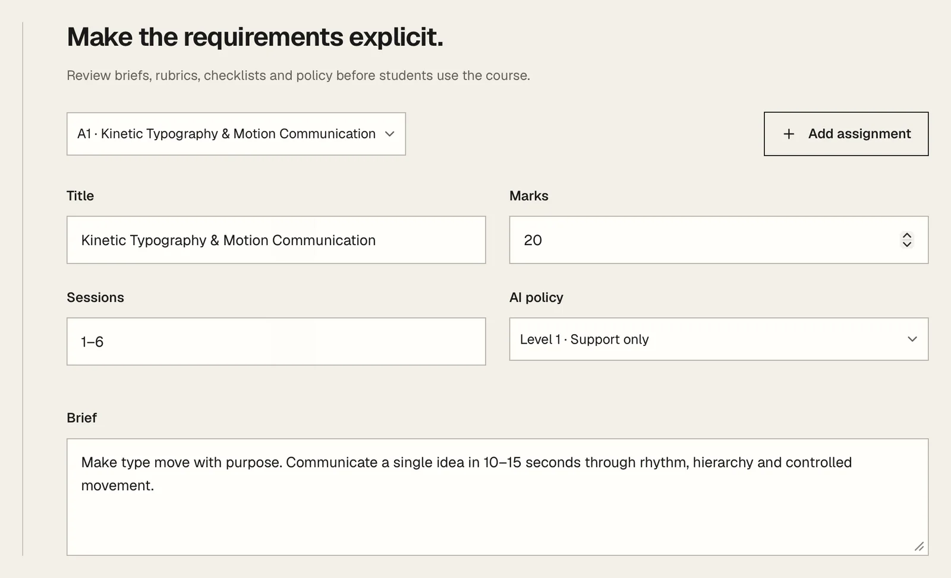This screenshot has width=951, height=578.
Task: Click the 'Review briefs, rubrics, checklists' subtitle text
Action: click(x=298, y=75)
